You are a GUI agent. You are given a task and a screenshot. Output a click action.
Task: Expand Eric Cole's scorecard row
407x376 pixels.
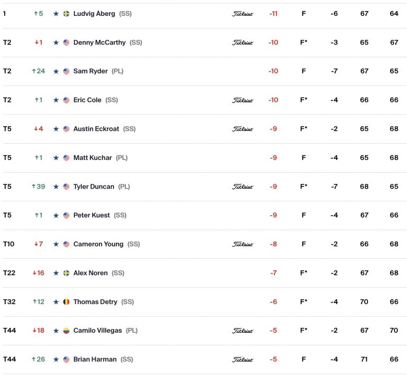tap(203, 100)
